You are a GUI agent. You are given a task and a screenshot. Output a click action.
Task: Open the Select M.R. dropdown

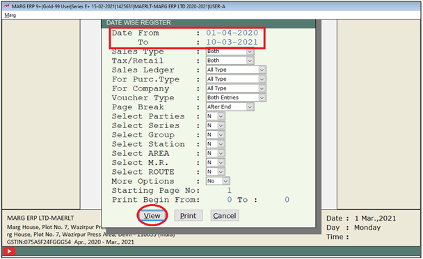(215, 163)
